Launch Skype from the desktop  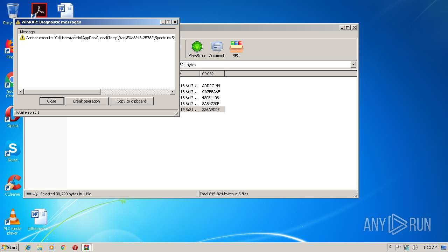click(12, 151)
